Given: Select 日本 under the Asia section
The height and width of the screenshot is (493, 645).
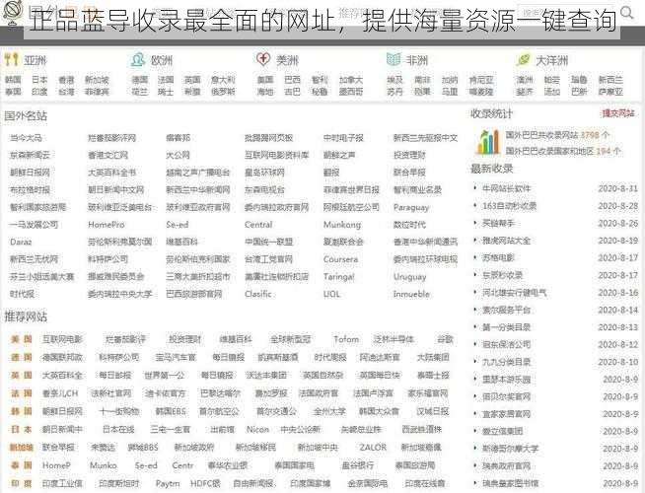Looking at the screenshot, I should [39, 80].
